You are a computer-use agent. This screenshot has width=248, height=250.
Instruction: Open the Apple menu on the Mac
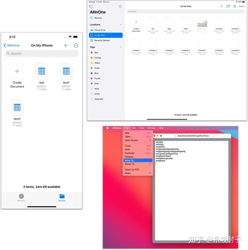pos(107,128)
